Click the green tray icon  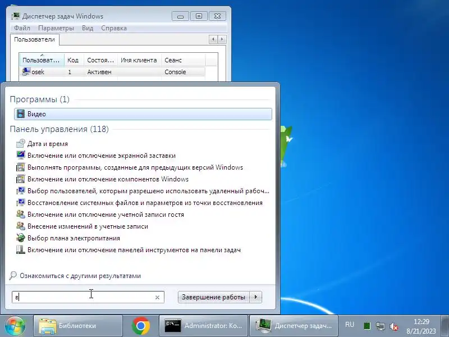[x=367, y=326]
